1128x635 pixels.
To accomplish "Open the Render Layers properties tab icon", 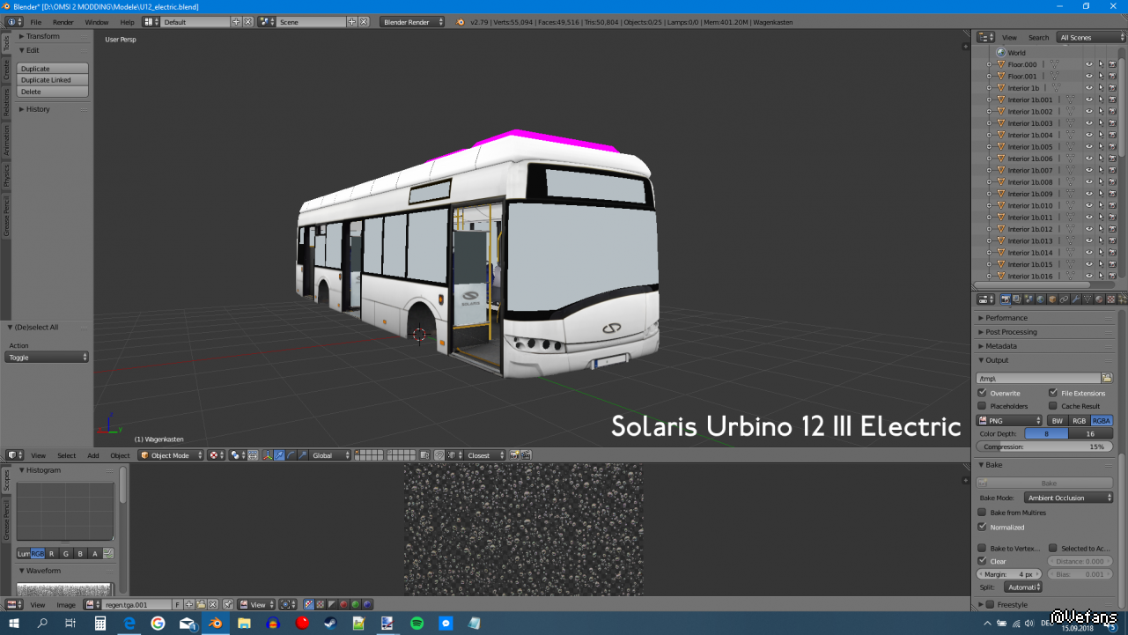I will pos(1017,299).
